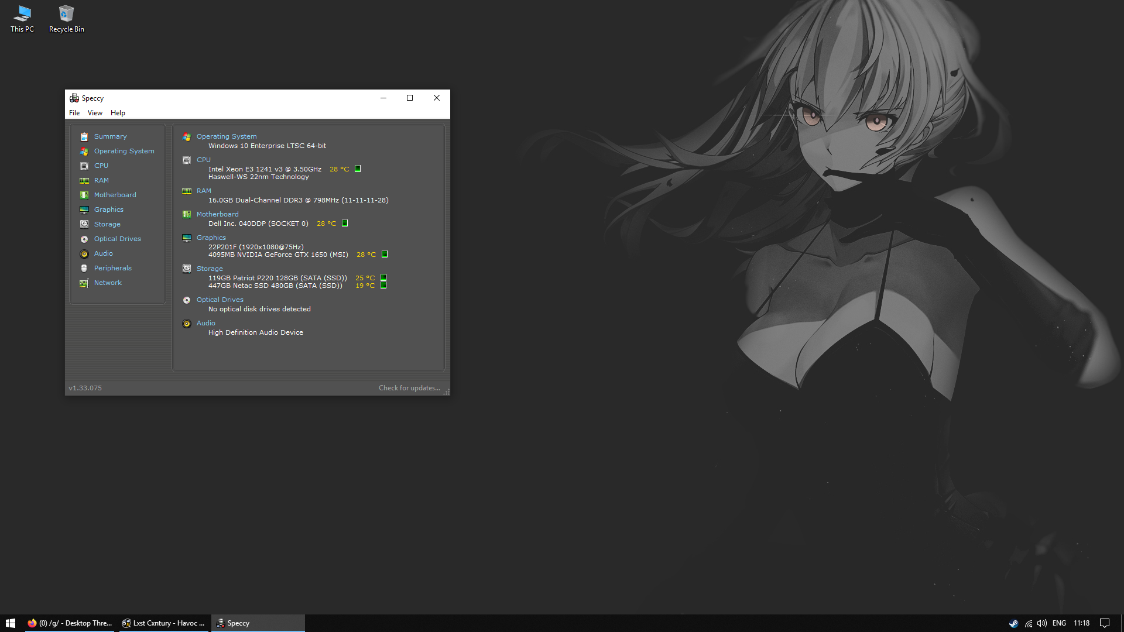1124x632 pixels.
Task: Click the Check for updates link
Action: (409, 388)
